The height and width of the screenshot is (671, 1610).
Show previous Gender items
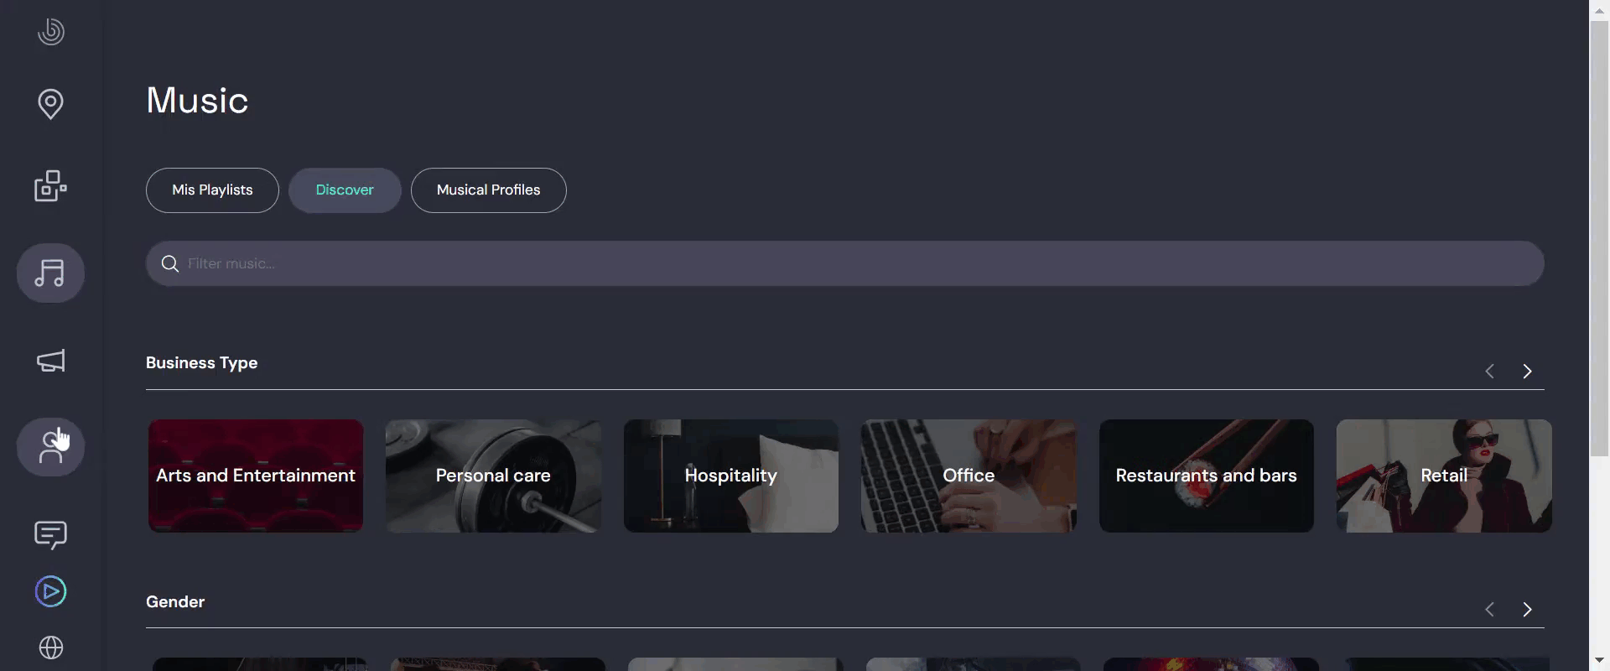pyautogui.click(x=1490, y=610)
